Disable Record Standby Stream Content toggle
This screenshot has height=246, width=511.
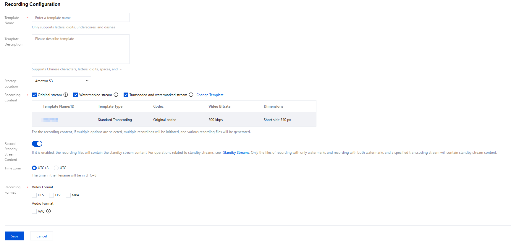coord(37,144)
